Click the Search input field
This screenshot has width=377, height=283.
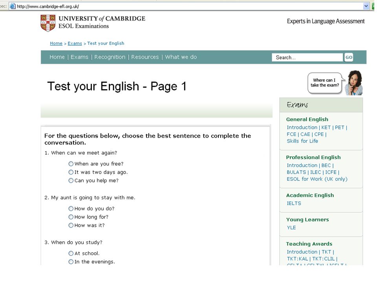(x=307, y=57)
